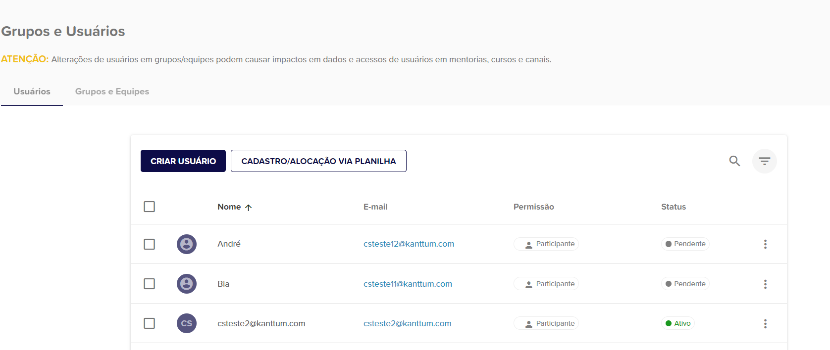Click the Ativo status badge
The height and width of the screenshot is (350, 830).
678,323
